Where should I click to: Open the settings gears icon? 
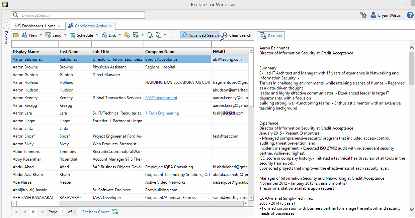pyautogui.click(x=363, y=15)
